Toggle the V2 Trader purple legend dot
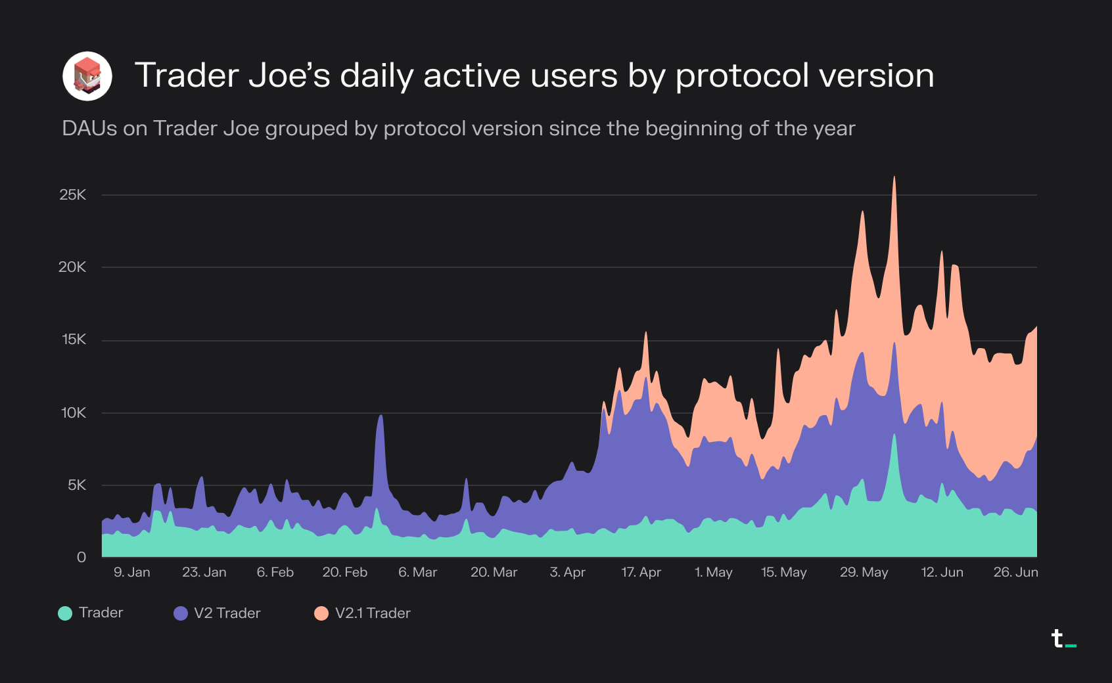Viewport: 1112px width, 683px height. (x=181, y=613)
